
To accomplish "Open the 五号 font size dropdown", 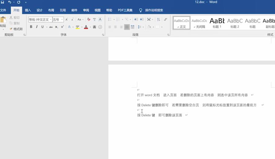I will tap(62, 20).
